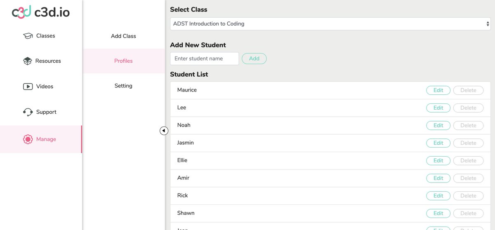Image resolution: width=495 pixels, height=230 pixels.
Task: Focus the Enter student name field
Action: pos(205,59)
